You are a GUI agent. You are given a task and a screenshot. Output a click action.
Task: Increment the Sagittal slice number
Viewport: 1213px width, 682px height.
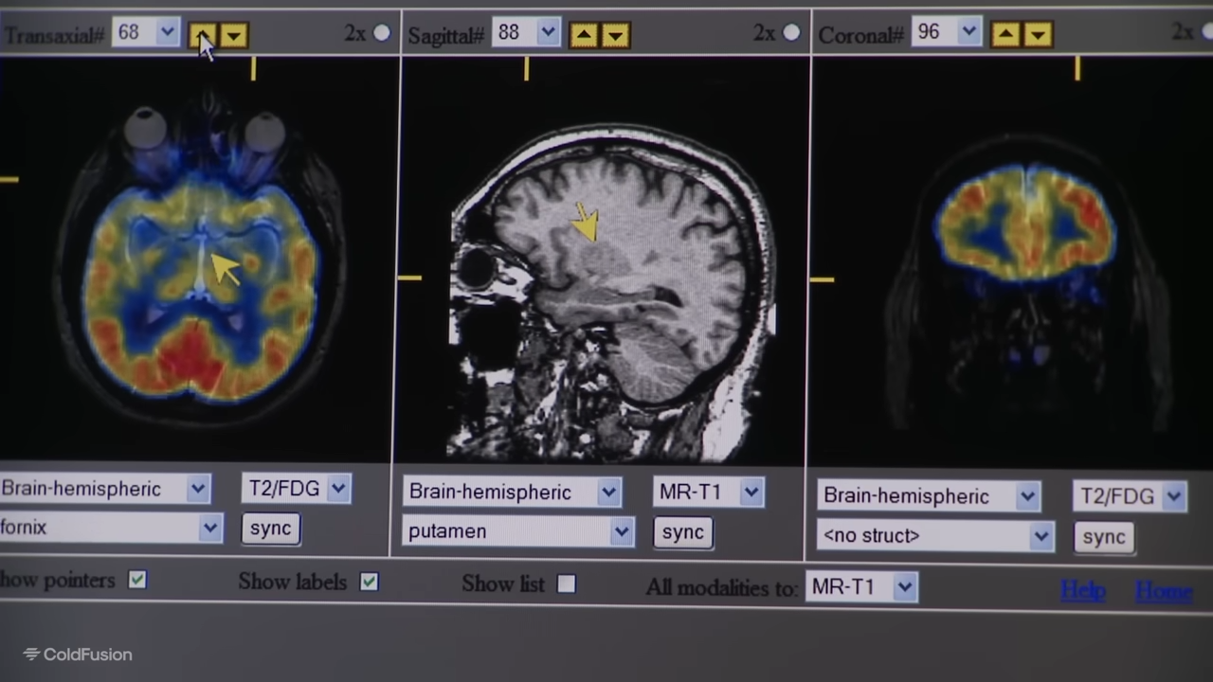584,34
